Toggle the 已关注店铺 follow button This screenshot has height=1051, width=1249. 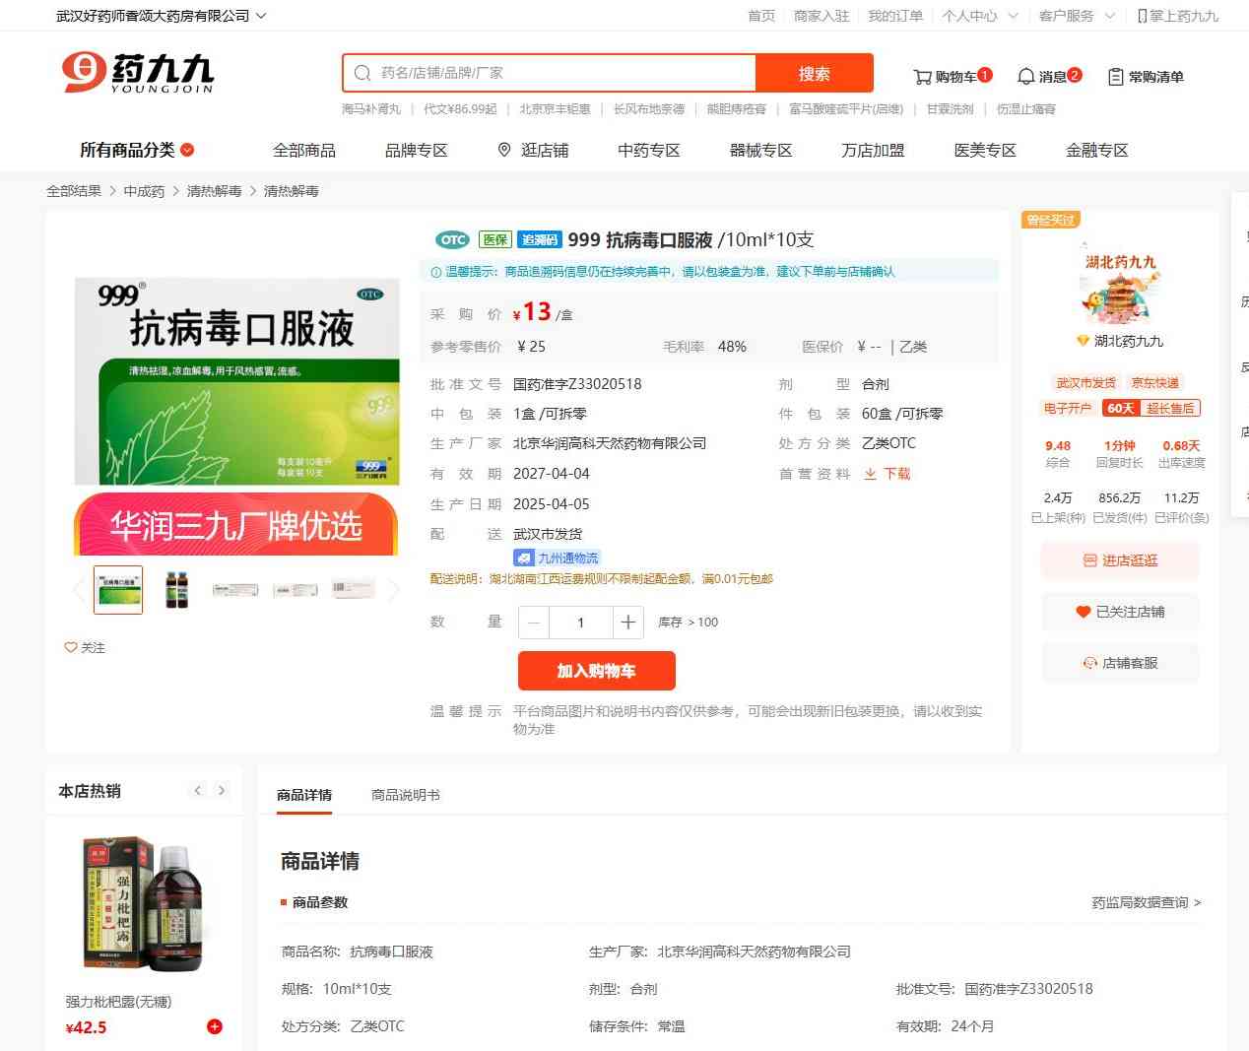1120,612
